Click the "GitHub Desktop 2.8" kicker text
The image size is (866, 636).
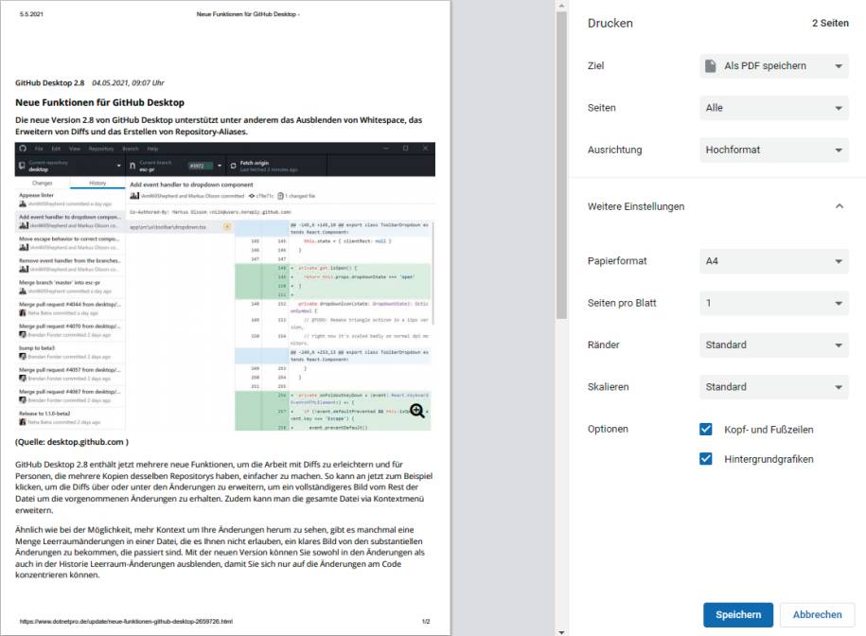point(50,83)
